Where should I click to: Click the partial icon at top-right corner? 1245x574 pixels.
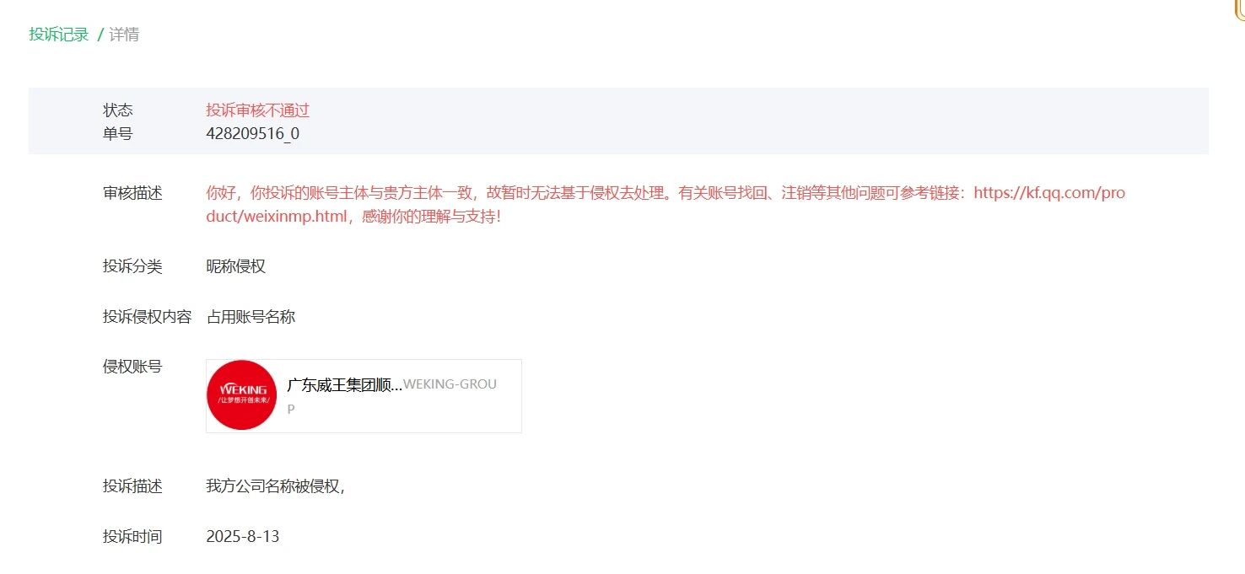point(1239,7)
